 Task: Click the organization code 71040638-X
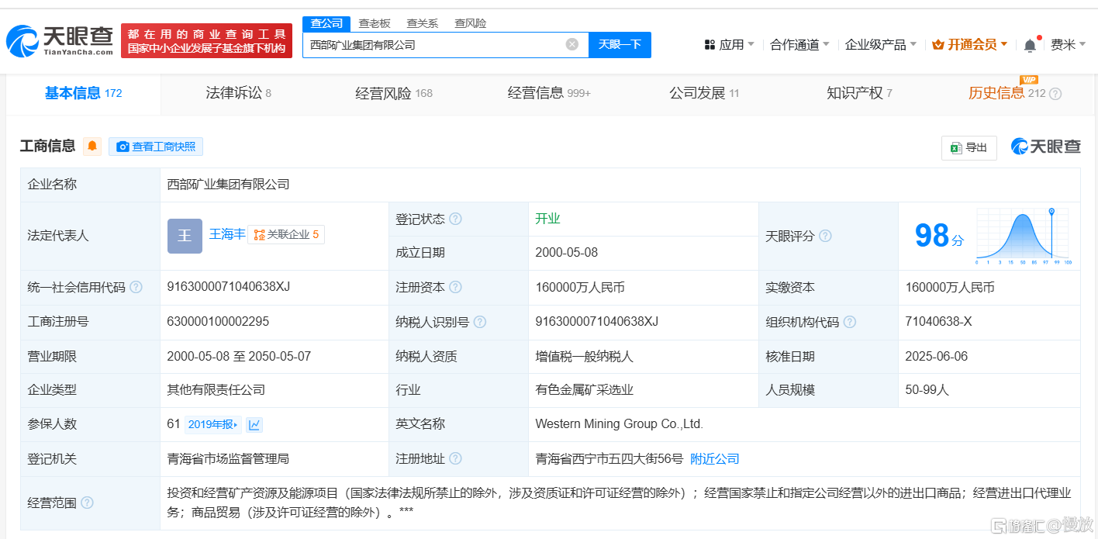(938, 321)
